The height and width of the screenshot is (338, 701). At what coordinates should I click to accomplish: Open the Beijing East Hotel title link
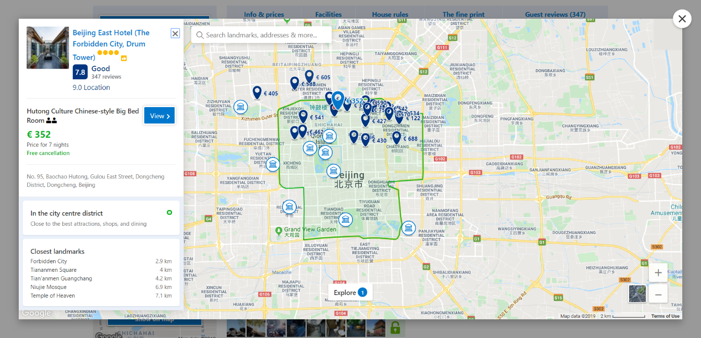point(111,44)
